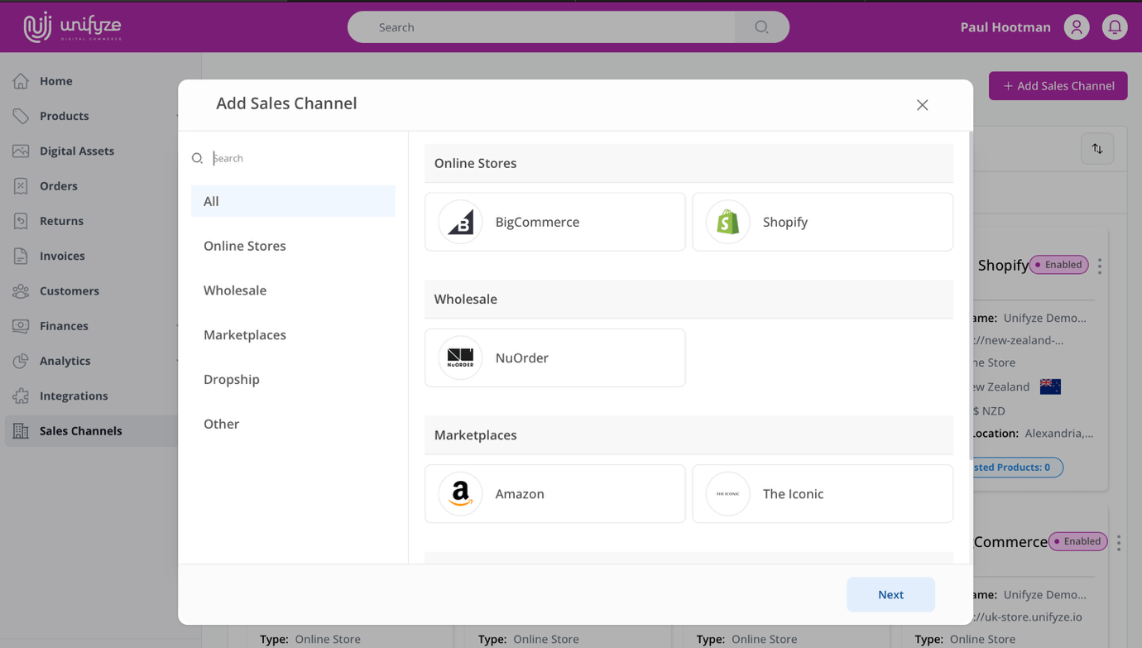This screenshot has width=1142, height=648.
Task: Click the Enabled badge next to Shopify
Action: (1059, 265)
